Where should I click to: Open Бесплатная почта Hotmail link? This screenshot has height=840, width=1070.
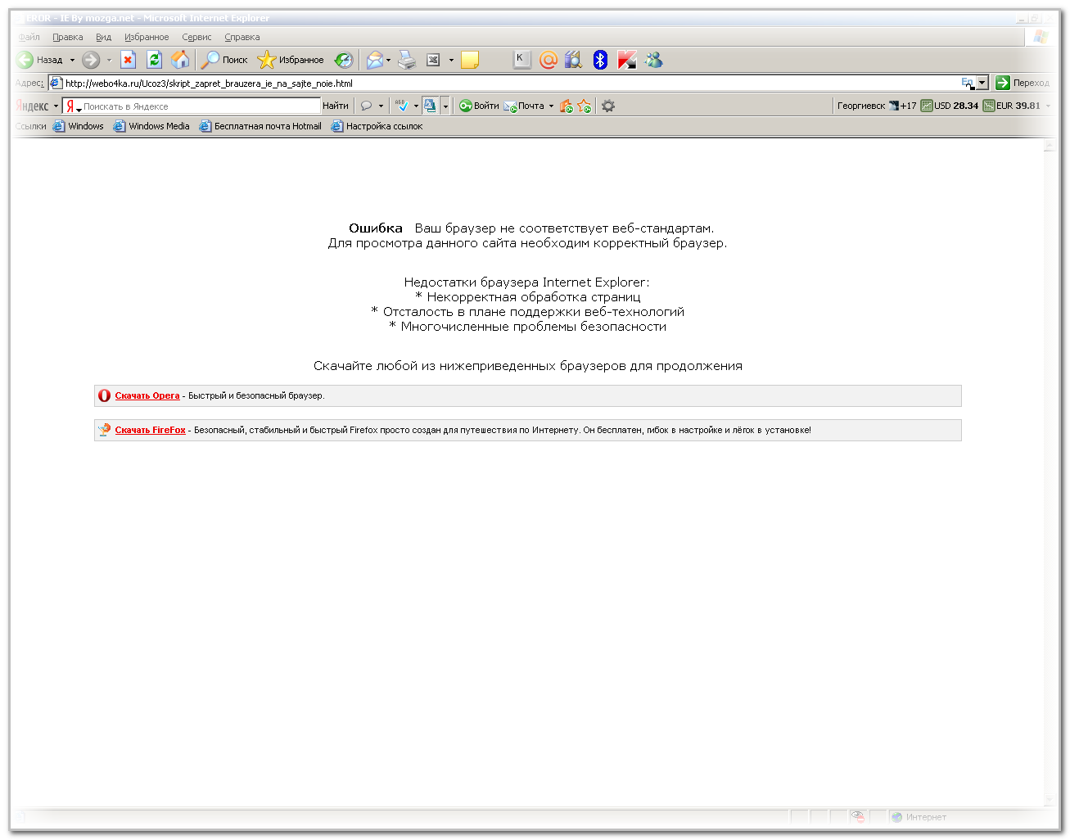pyautogui.click(x=260, y=126)
